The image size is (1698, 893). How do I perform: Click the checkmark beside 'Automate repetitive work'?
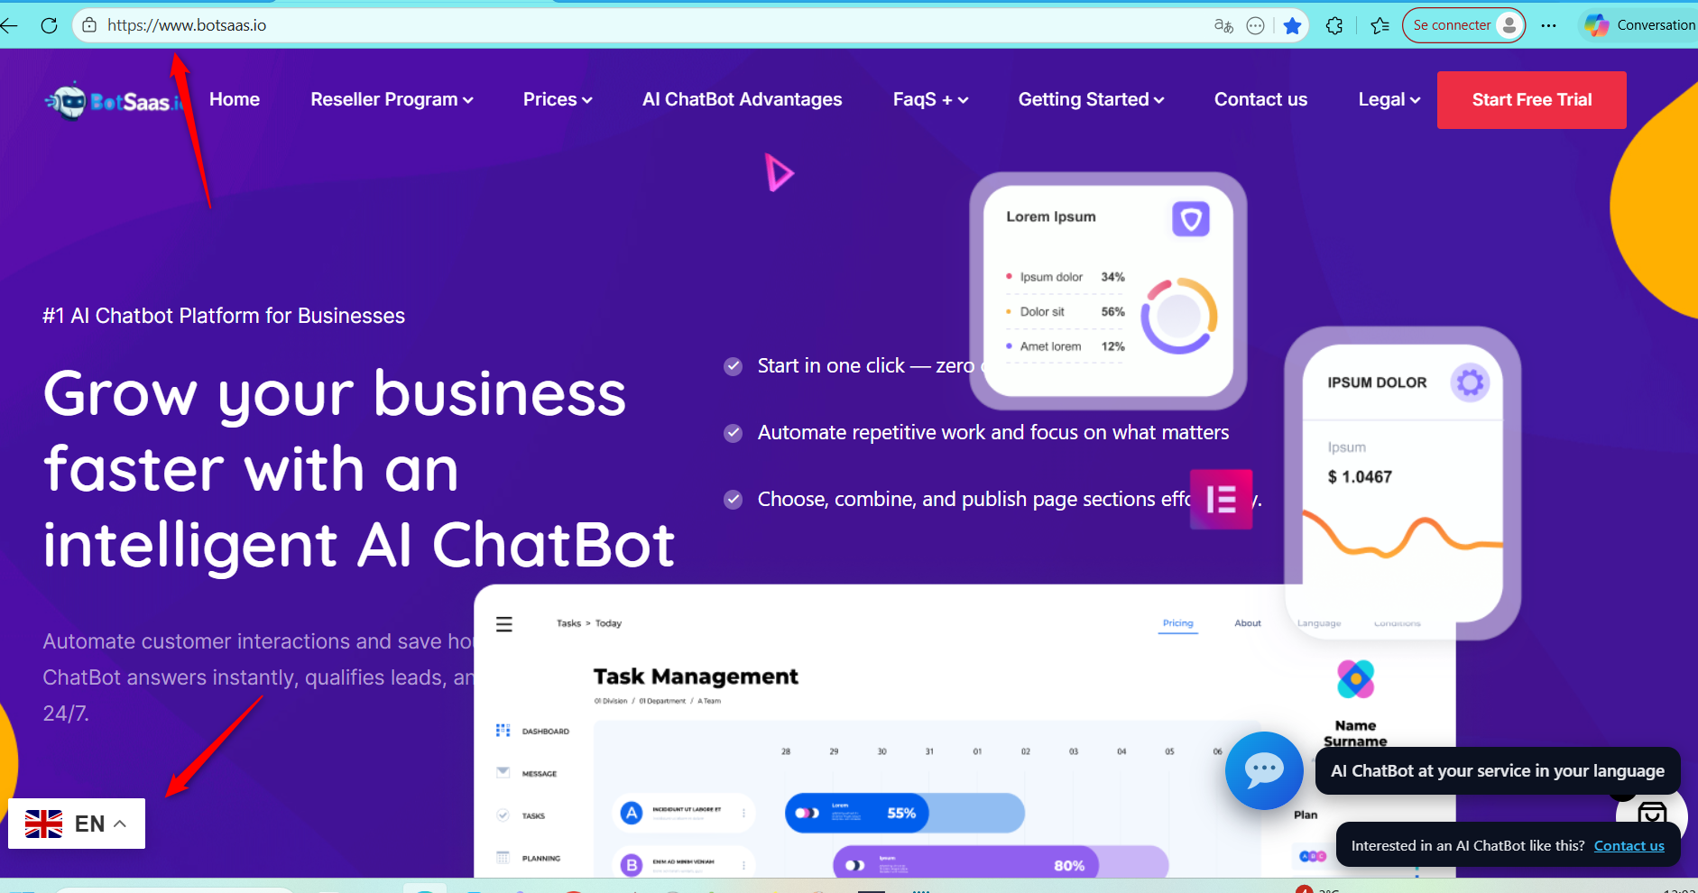(734, 433)
